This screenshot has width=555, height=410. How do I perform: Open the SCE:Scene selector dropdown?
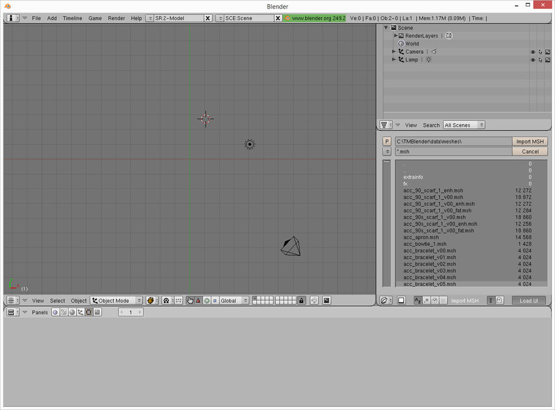[x=220, y=18]
